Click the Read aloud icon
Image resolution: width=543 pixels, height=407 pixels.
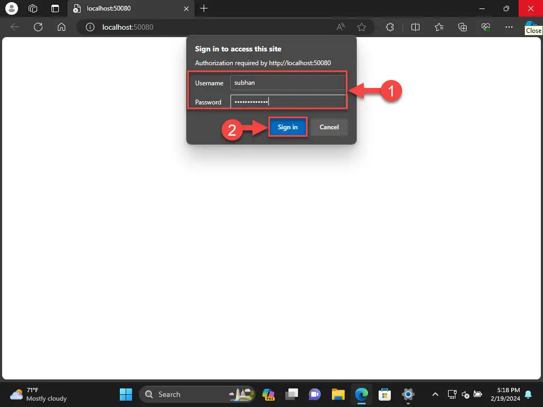coord(340,27)
